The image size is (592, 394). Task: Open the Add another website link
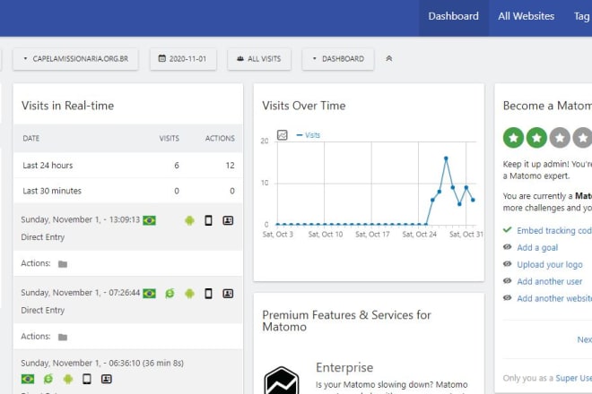(554, 298)
